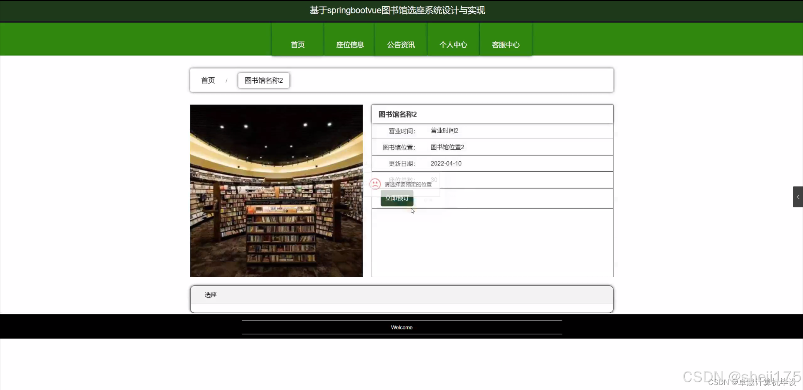Click the 请选择要预定的位置 warning message
803x390 pixels.
[x=408, y=184]
